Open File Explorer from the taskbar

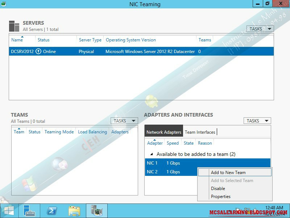tap(74, 210)
